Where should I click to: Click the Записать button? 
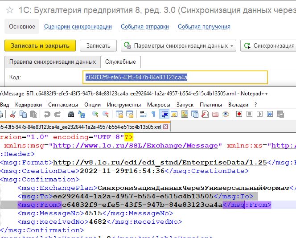[98, 45]
